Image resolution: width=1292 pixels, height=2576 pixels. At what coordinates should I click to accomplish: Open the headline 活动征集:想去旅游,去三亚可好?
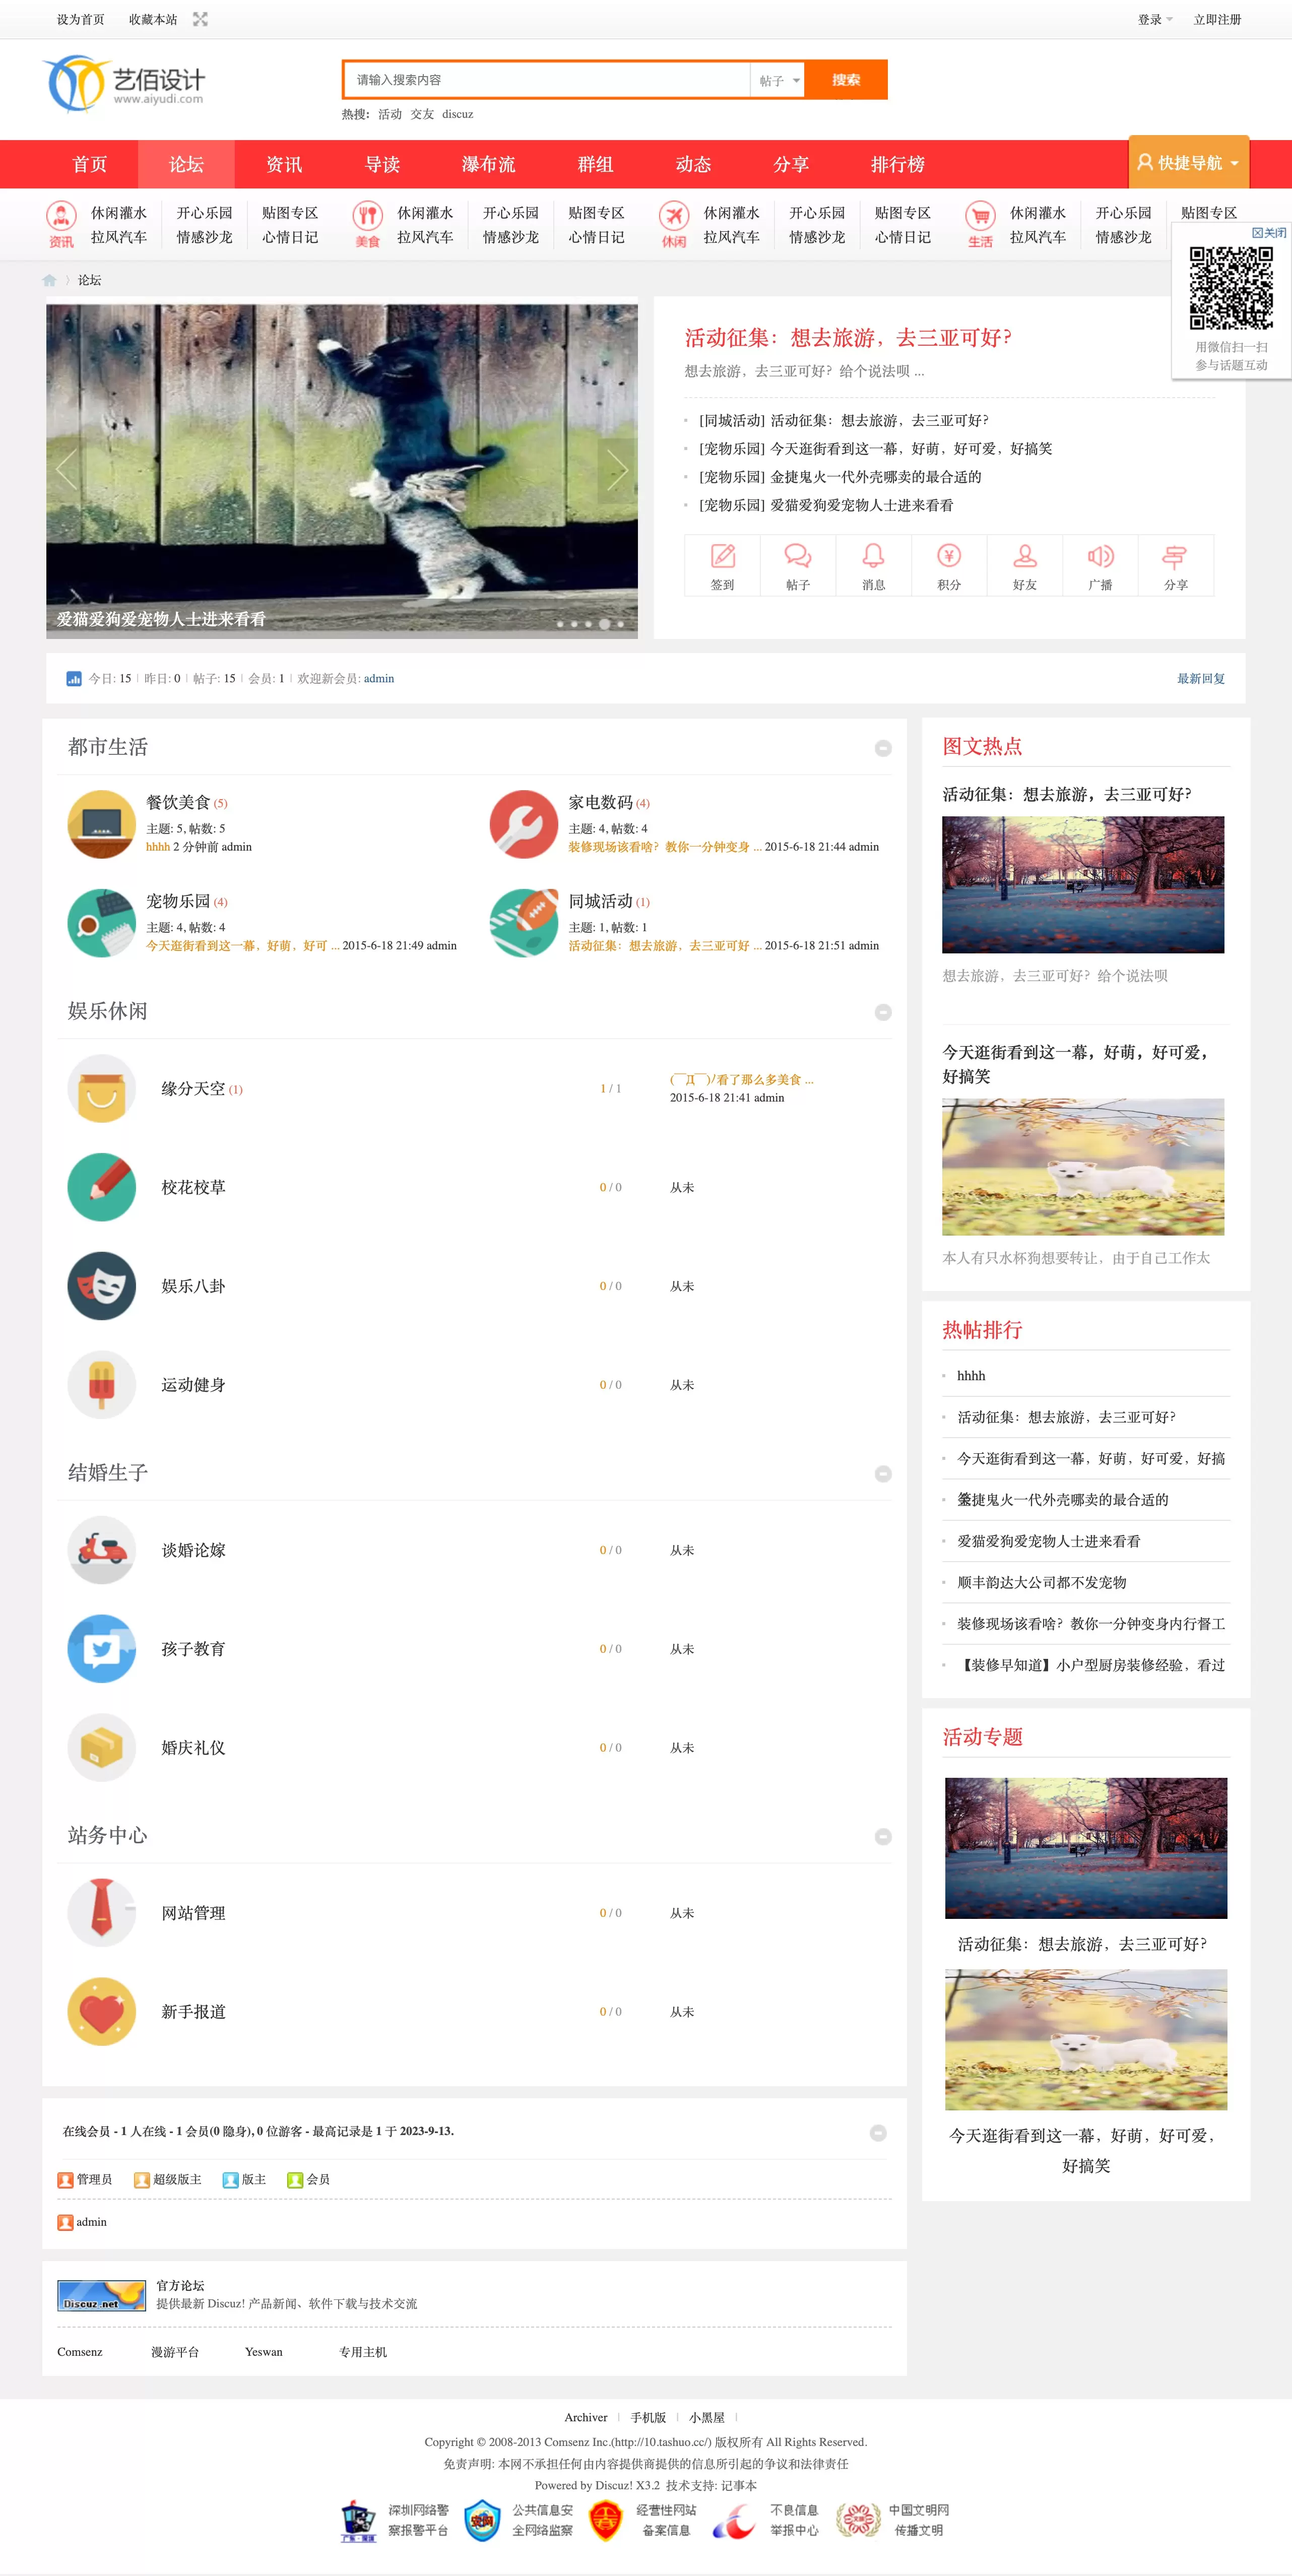pyautogui.click(x=847, y=338)
